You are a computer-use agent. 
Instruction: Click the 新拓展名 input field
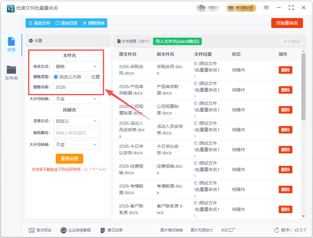click(76, 133)
